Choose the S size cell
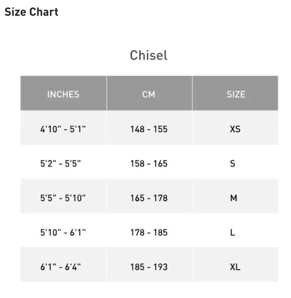 (233, 163)
